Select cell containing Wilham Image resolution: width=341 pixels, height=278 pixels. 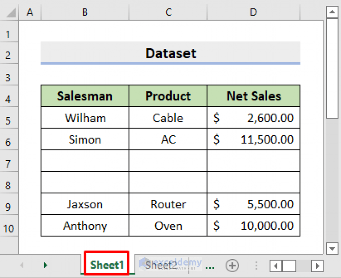tap(85, 118)
